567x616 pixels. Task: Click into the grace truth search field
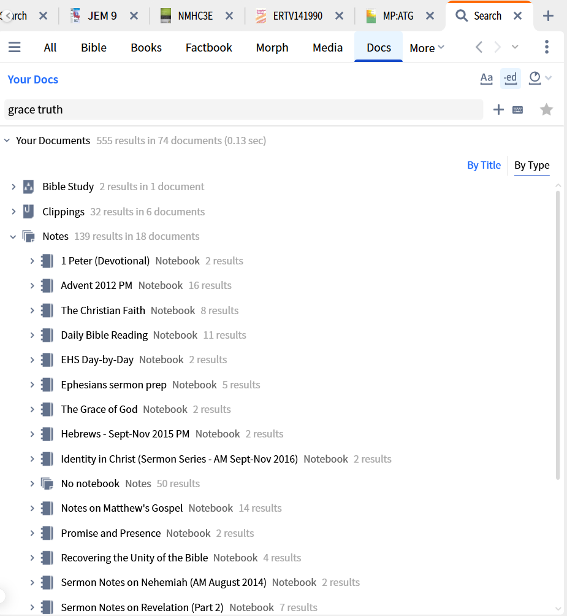[243, 110]
